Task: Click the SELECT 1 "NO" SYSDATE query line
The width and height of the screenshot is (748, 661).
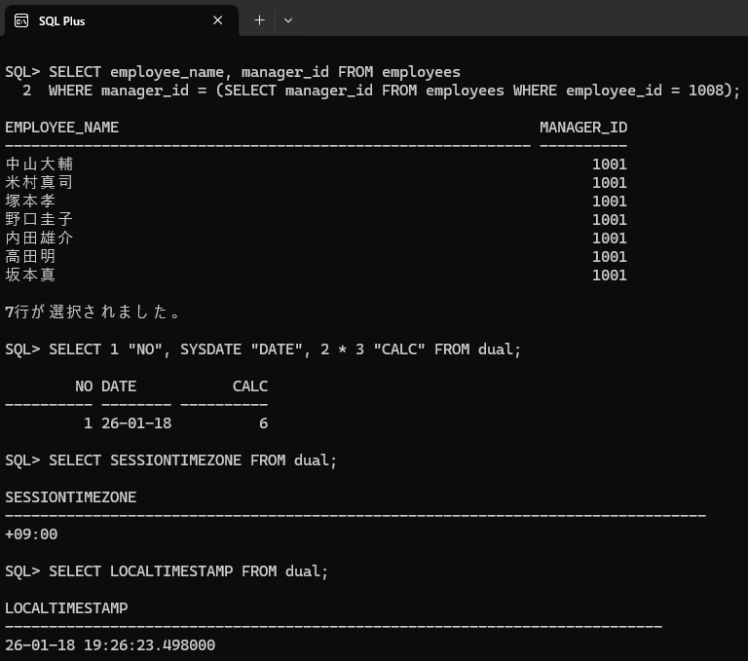Action: [x=263, y=349]
